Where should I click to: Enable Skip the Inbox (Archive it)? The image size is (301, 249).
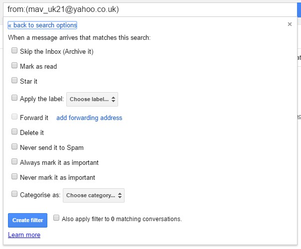tap(14, 51)
